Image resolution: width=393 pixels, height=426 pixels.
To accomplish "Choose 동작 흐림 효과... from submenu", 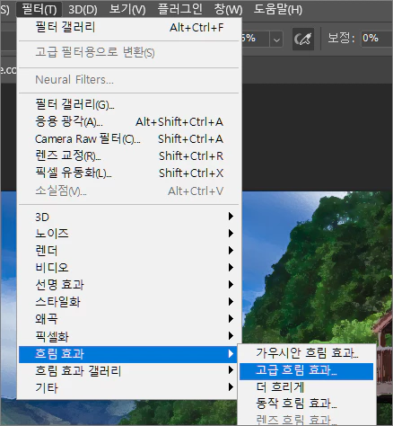I will coord(307,404).
